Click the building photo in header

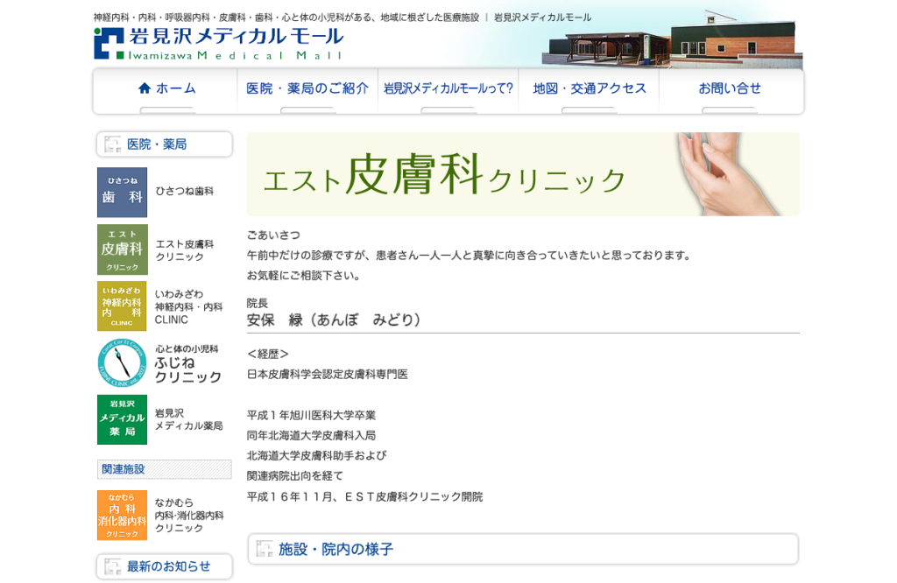(x=672, y=40)
